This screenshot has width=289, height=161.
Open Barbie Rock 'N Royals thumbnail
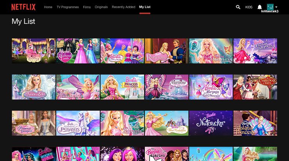(x=34, y=154)
